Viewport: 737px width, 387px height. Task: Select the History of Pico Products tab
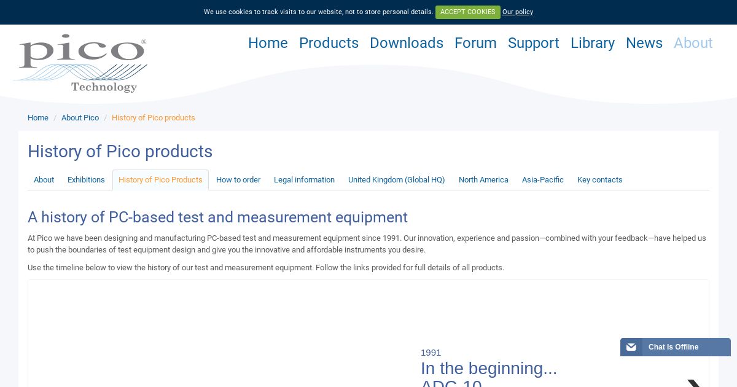point(160,180)
